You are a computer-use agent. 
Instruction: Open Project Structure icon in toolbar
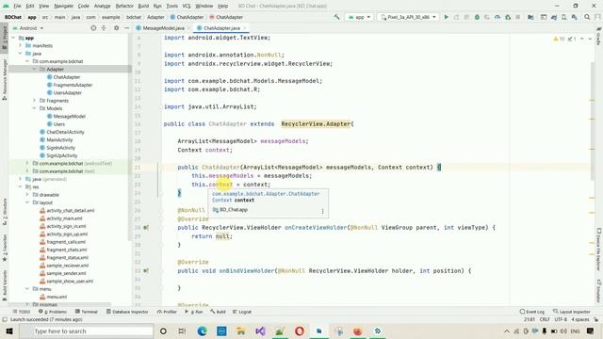530,17
